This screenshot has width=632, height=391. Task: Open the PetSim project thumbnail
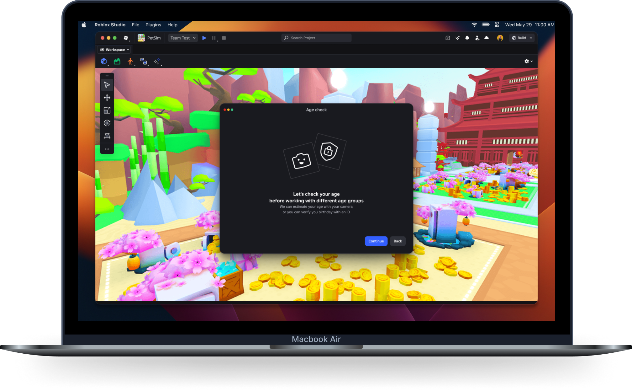[141, 38]
